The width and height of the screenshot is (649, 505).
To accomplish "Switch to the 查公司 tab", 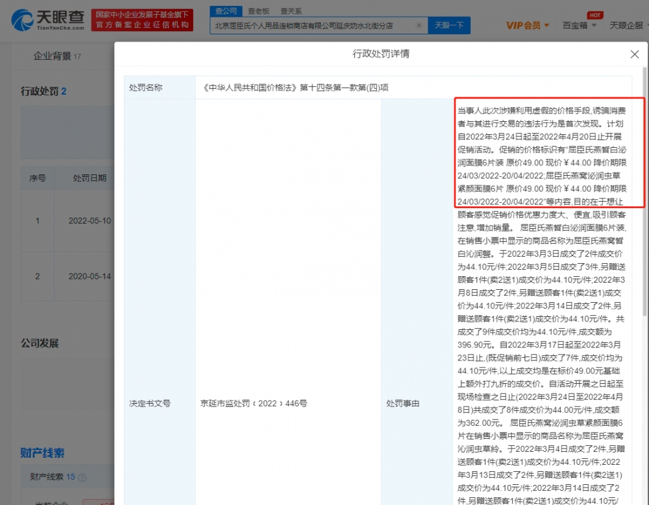I will pyautogui.click(x=226, y=11).
